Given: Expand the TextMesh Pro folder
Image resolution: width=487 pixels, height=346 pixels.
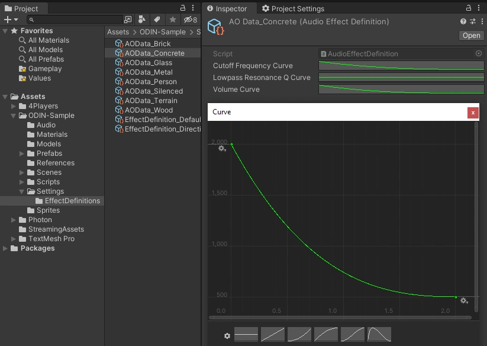Looking at the screenshot, I should [x=14, y=239].
